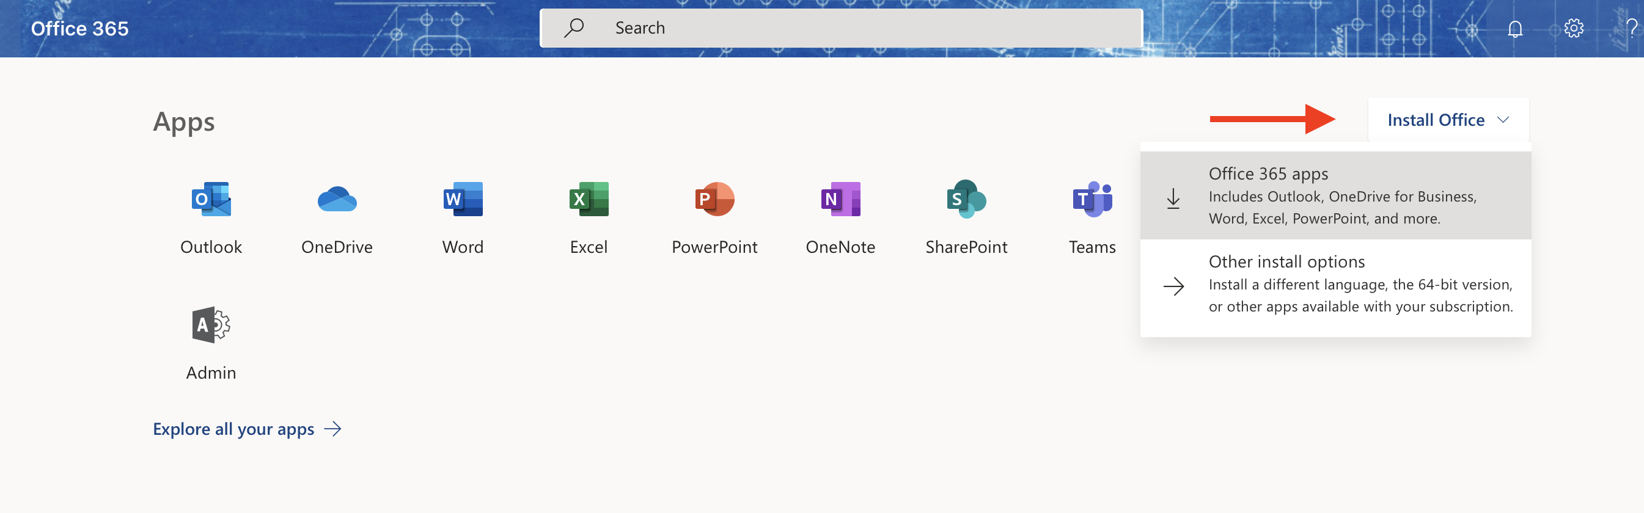
Task: Select Other install options menu entry
Action: pyautogui.click(x=1336, y=284)
